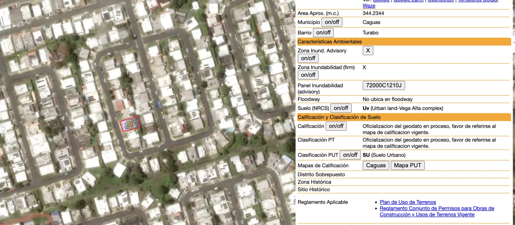Toggle the Clasificación PUT layer on/off
Viewport: 515px width, 225px height.
[x=350, y=155]
